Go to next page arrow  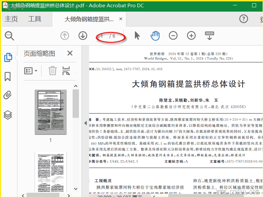click(x=83, y=36)
